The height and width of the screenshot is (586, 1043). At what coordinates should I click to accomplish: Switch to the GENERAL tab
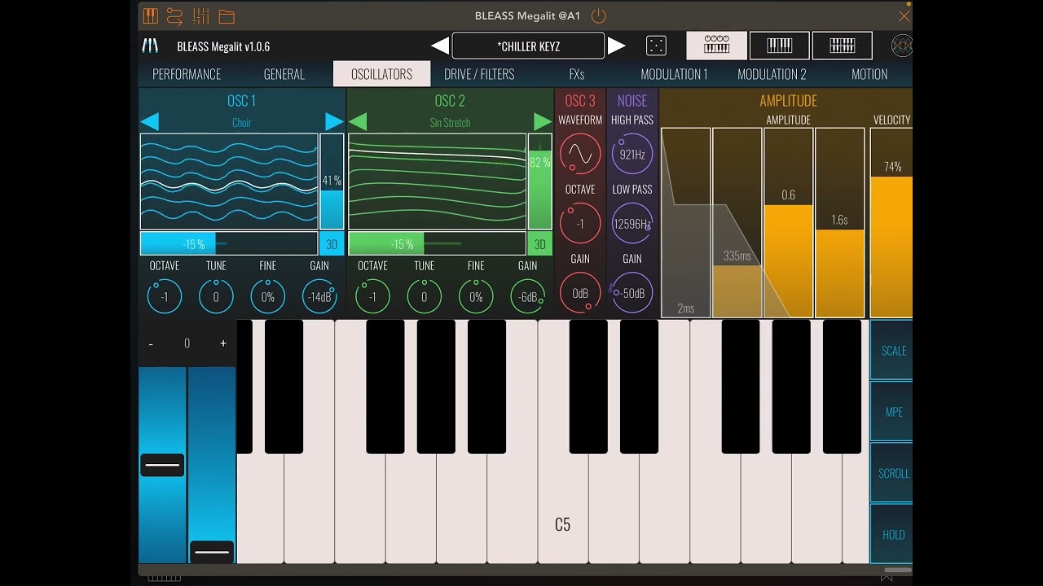[x=284, y=74]
